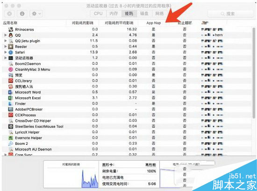Screen dimensions: 257x191
Task: Click Safari's 13.9 energy impact value
Action: click(x=94, y=52)
